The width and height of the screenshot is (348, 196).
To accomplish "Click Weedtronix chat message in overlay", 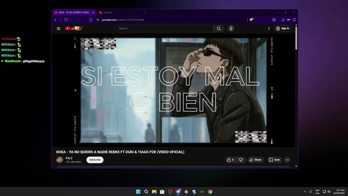I will pos(23,61).
